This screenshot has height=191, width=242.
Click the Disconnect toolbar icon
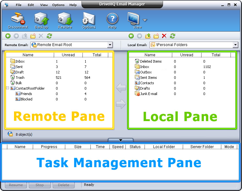coord(18,19)
